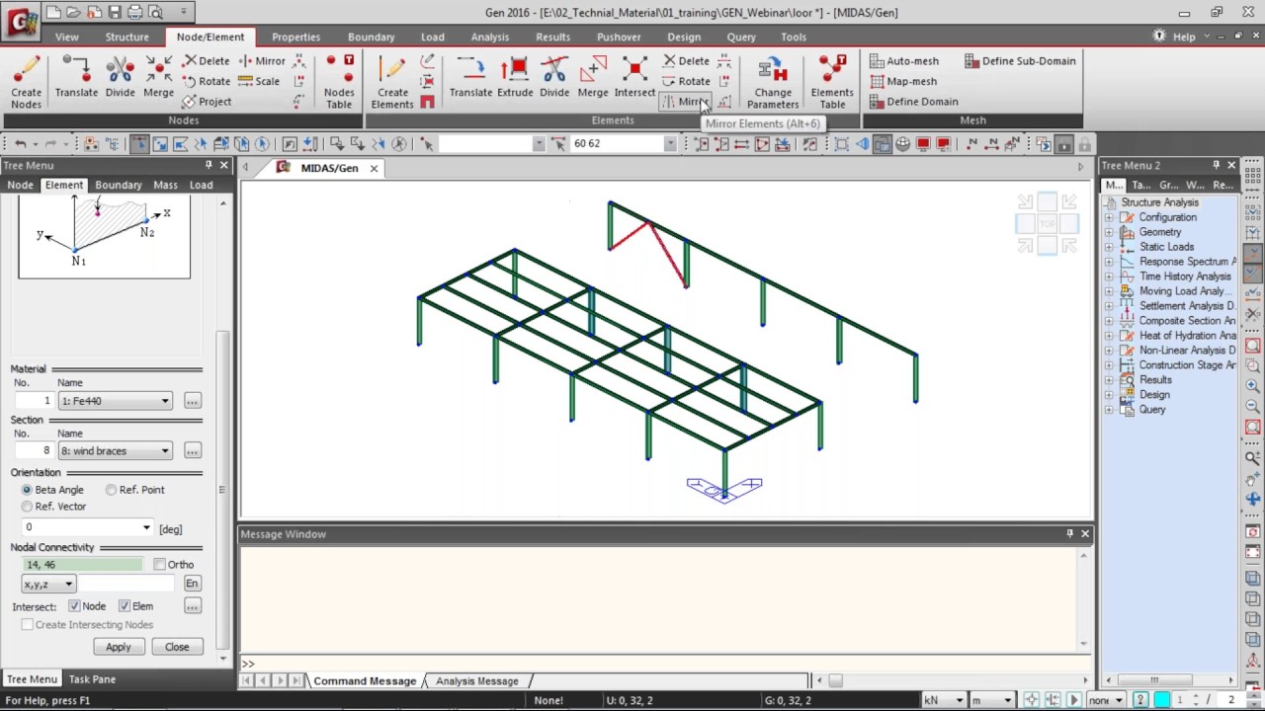Click the Mirror Elements tool

click(x=685, y=102)
